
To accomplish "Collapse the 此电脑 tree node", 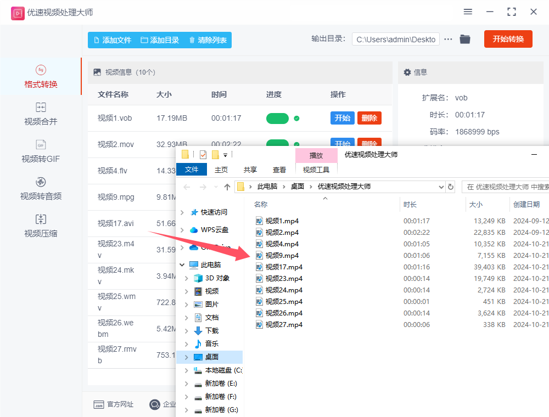I will [x=182, y=265].
